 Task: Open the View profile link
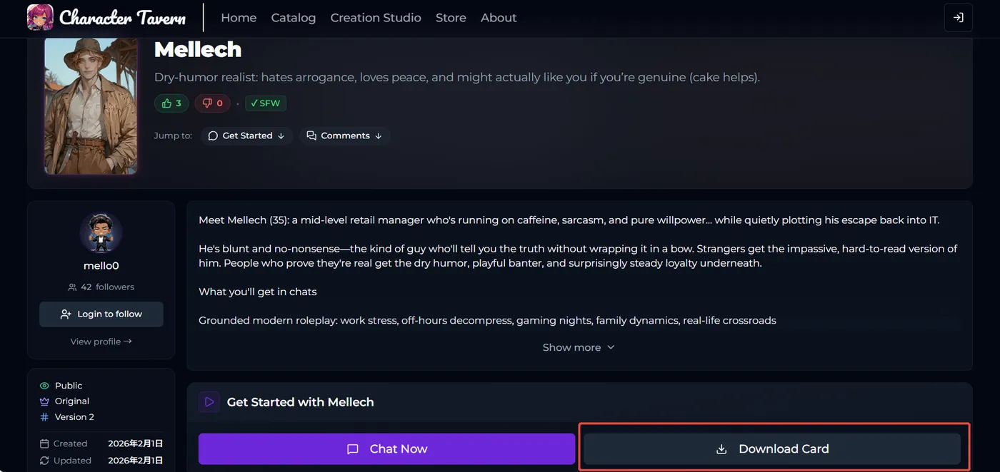tap(101, 342)
